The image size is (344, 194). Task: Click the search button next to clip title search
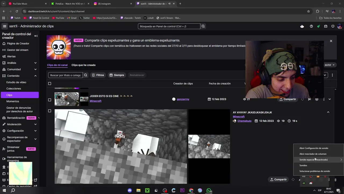coord(86,75)
